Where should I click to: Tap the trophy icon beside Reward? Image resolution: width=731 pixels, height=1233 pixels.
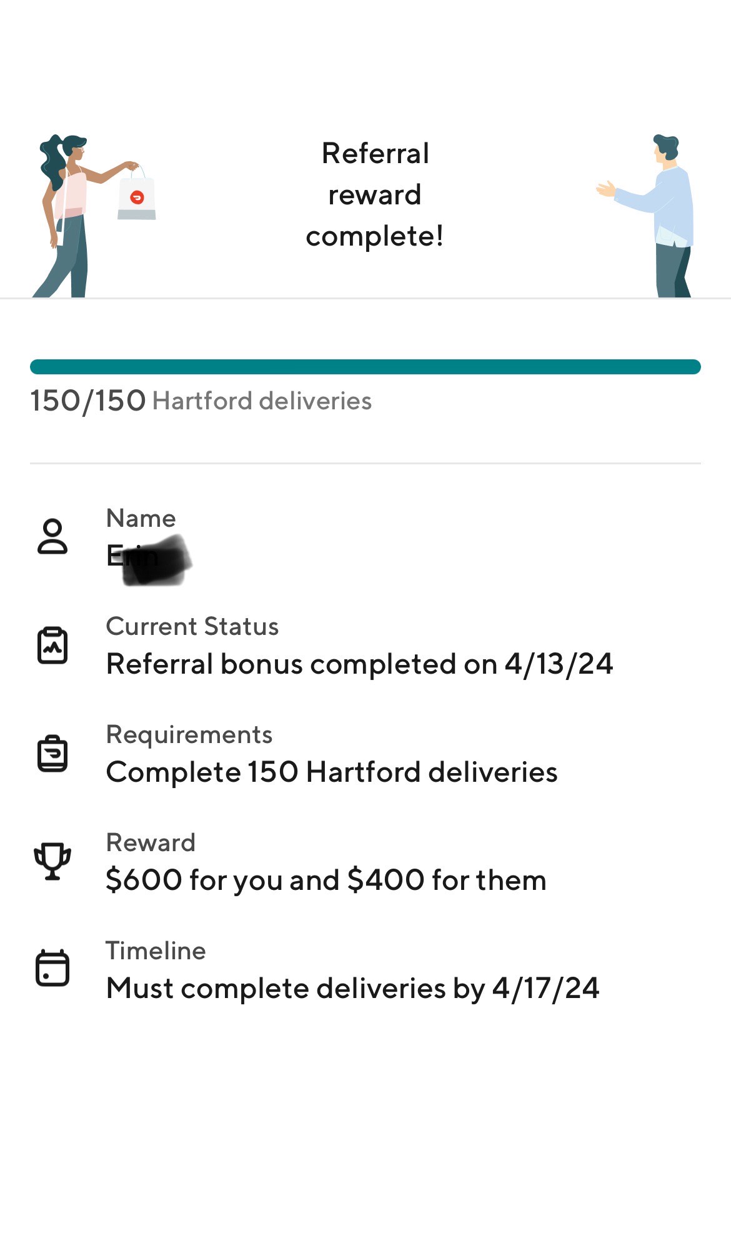tap(52, 861)
